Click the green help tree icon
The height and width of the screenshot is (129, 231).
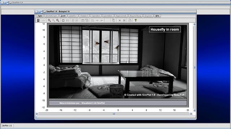(x=136, y=20)
